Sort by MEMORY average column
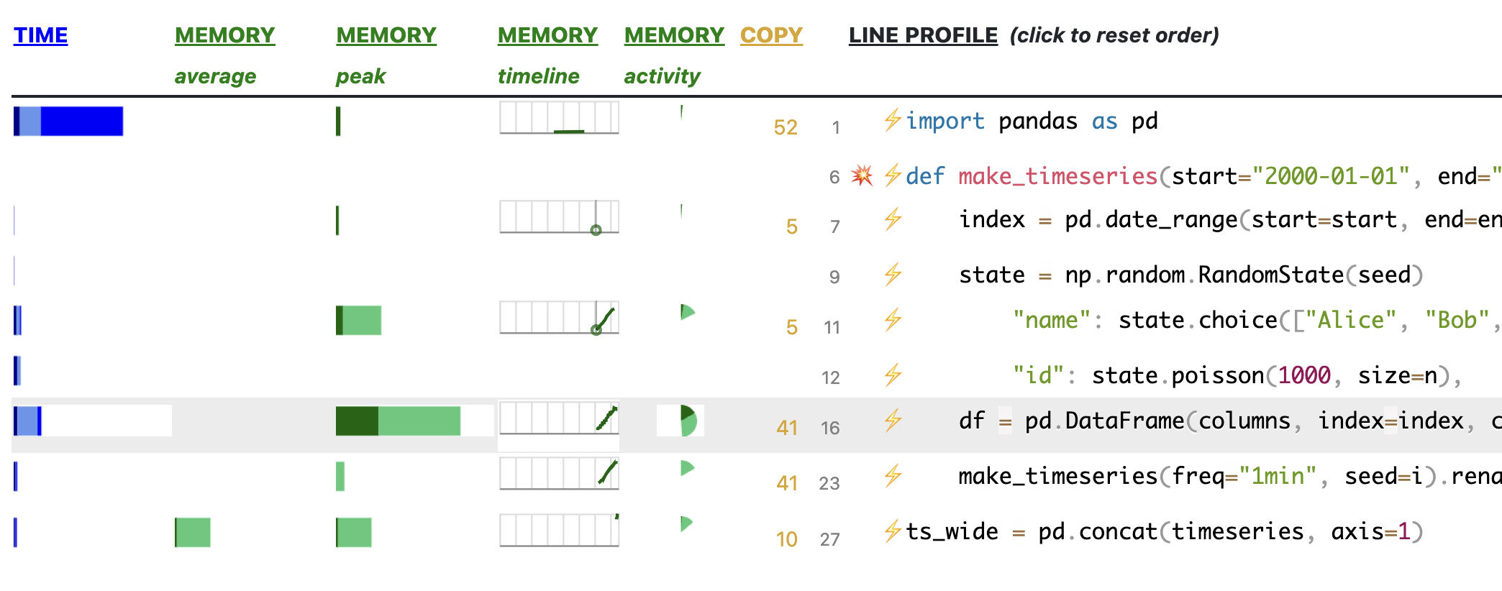The height and width of the screenshot is (591, 1502). coord(224,35)
